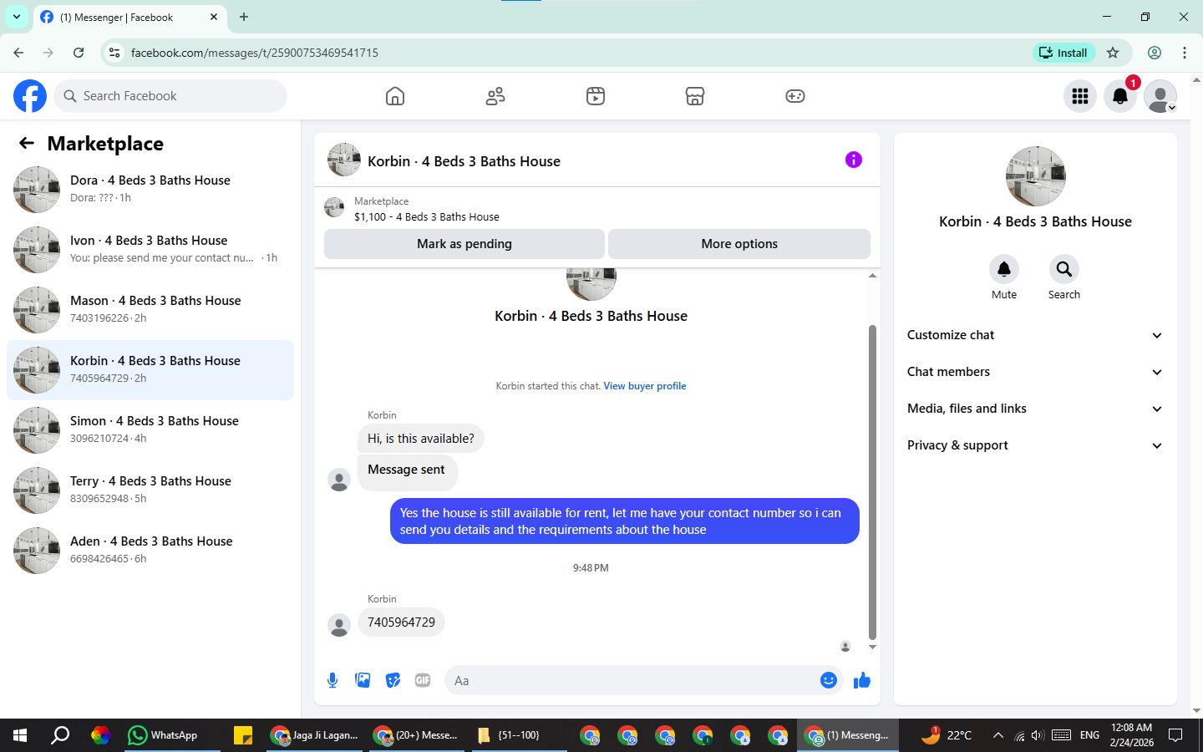Bookmark this page with star icon
Viewport: 1203px width, 752px height.
point(1113,53)
